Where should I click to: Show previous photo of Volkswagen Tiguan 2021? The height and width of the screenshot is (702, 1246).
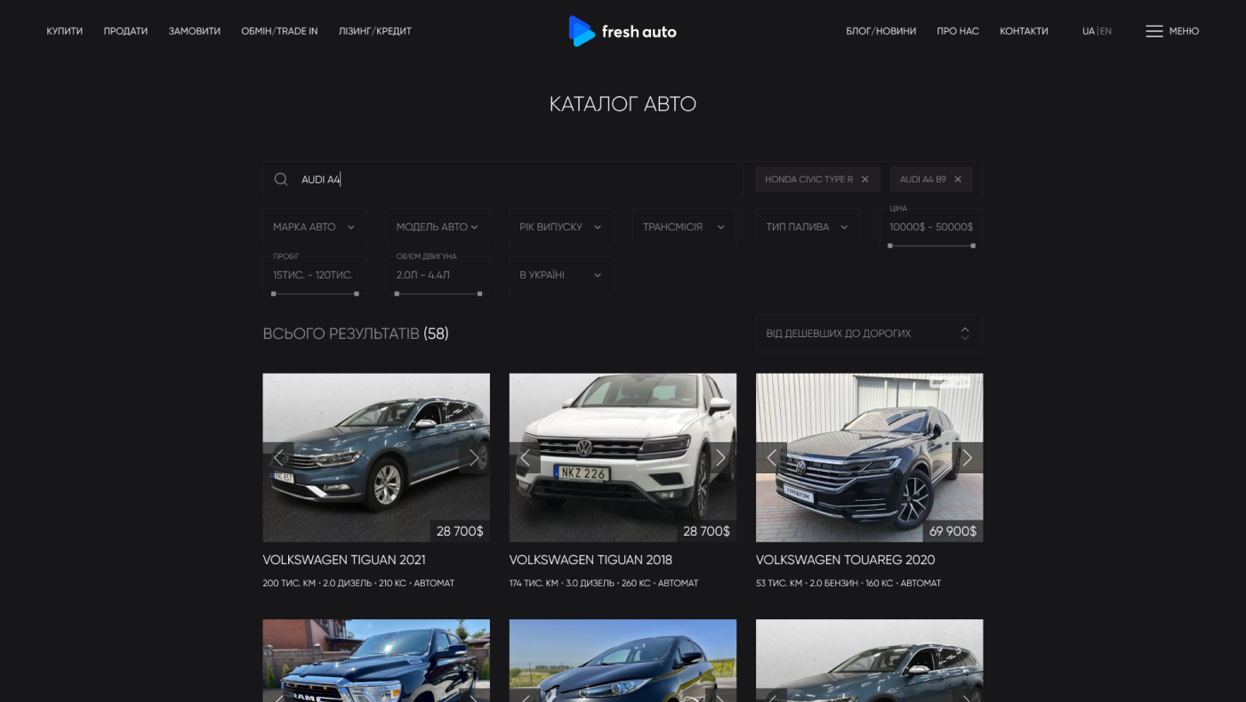(x=278, y=457)
